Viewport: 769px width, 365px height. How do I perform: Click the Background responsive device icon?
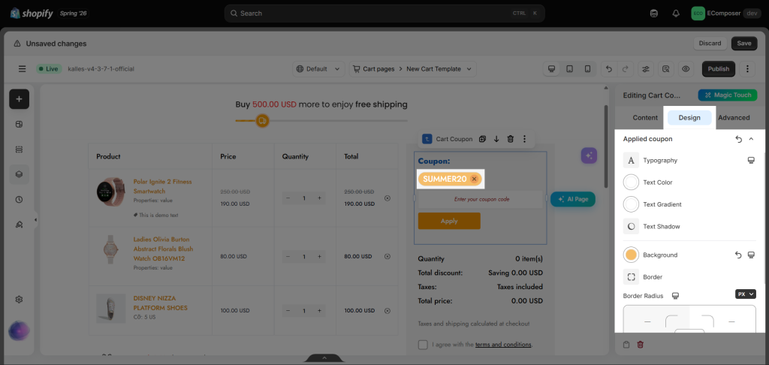point(751,255)
